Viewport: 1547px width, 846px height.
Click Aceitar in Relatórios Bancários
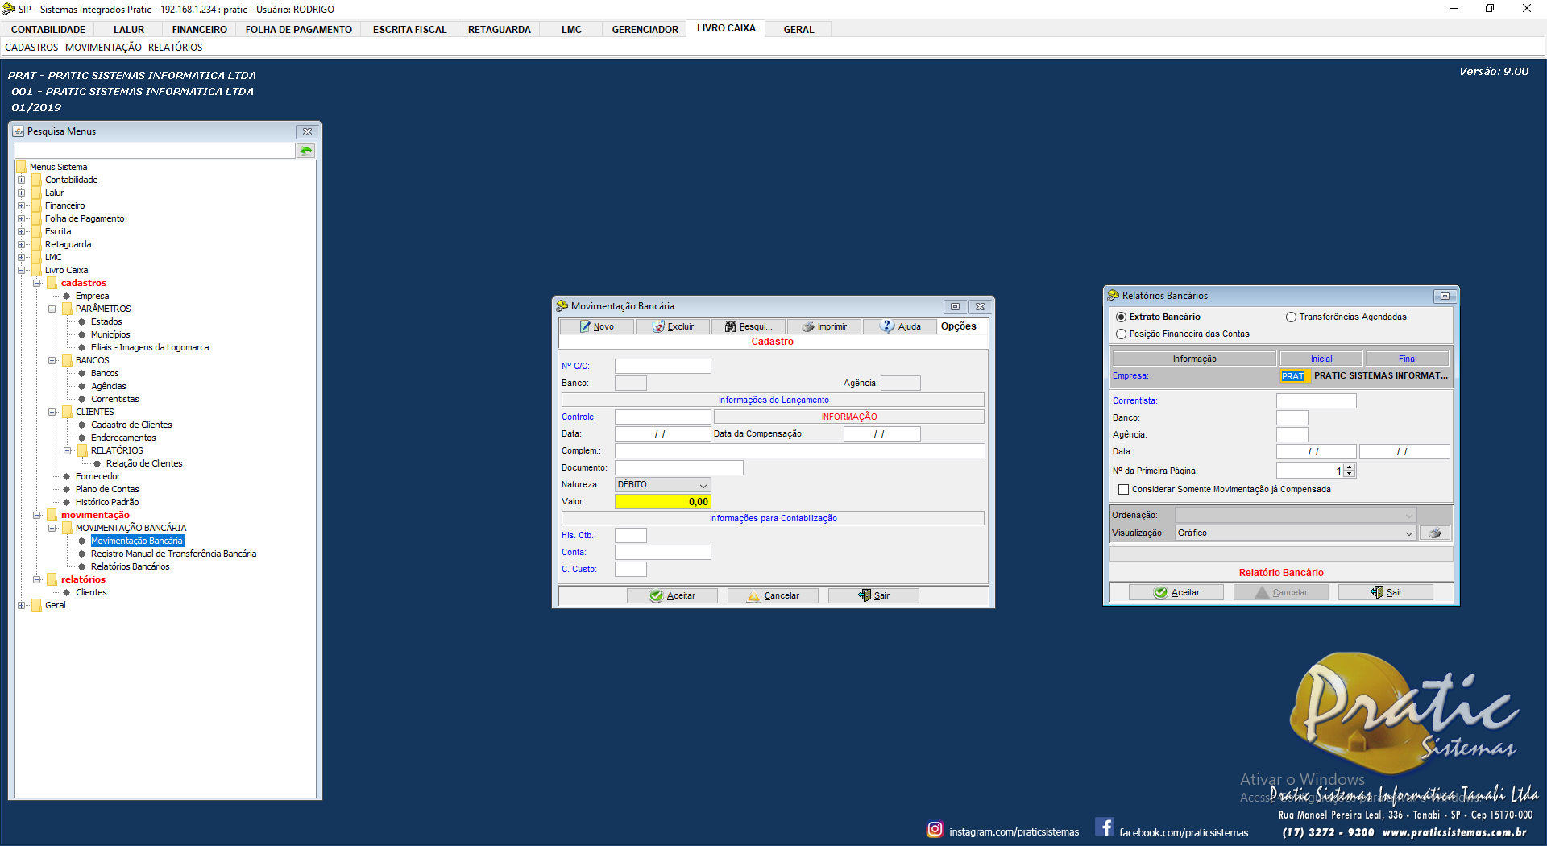pyautogui.click(x=1176, y=593)
